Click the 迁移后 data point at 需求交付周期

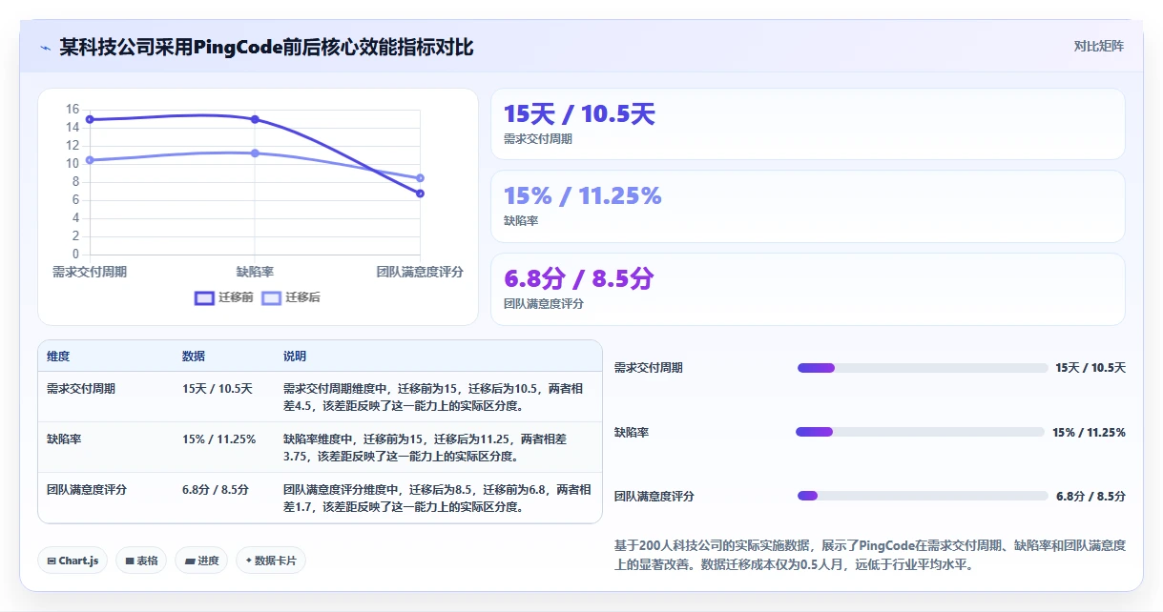coord(90,160)
